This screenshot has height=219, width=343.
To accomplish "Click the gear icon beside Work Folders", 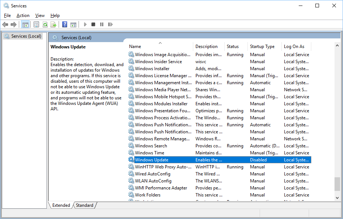I will click(131, 195).
